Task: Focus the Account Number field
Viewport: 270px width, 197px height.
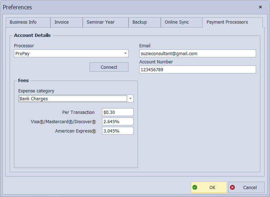Action: point(197,69)
